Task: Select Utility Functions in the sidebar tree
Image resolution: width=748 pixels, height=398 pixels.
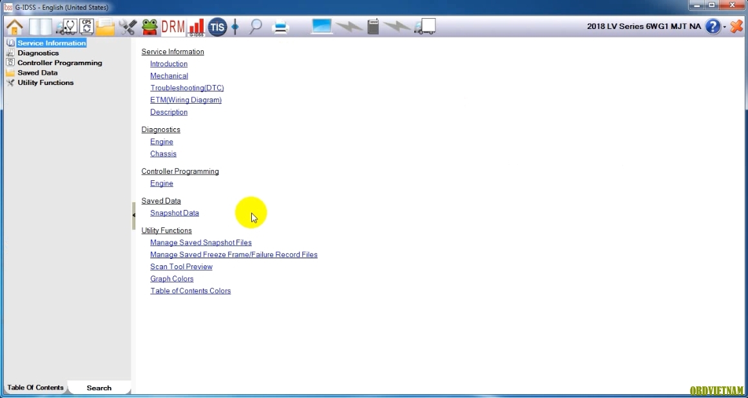Action: tap(45, 83)
